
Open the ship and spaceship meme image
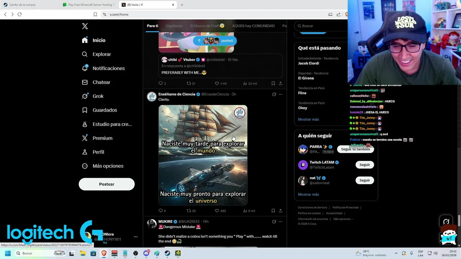[203, 155]
